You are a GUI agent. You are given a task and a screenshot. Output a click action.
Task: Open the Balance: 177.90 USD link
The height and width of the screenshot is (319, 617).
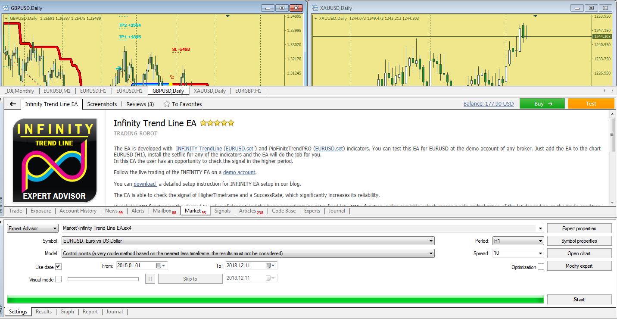point(489,104)
